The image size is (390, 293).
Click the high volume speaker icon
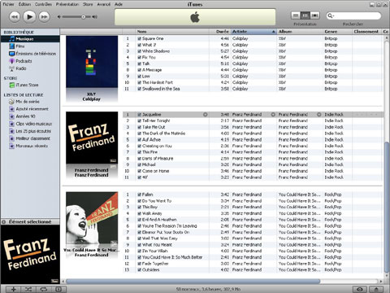click(94, 17)
